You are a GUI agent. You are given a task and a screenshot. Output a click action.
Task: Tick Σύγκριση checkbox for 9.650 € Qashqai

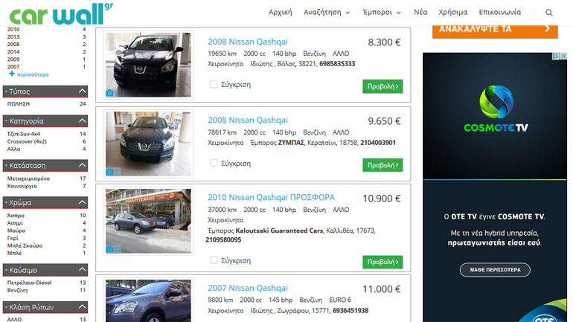(x=214, y=163)
